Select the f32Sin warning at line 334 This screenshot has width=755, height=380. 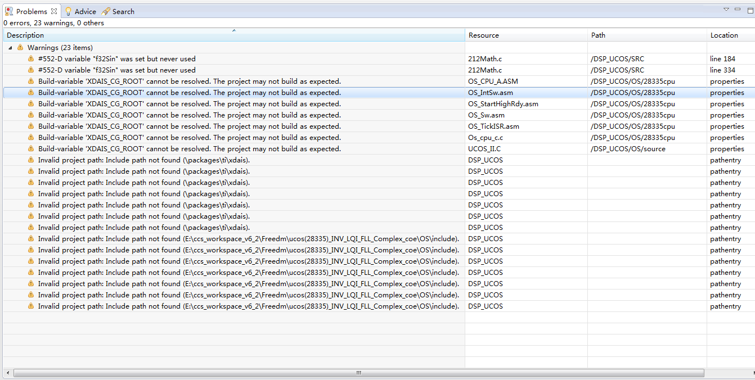[x=117, y=70]
